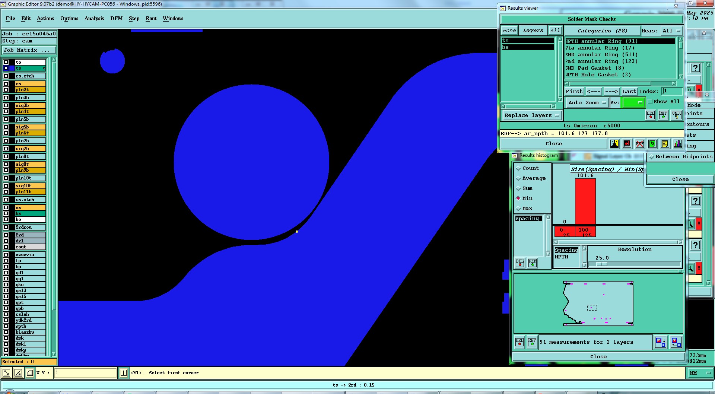
Task: Click the green '12' numbering icon
Action: tap(652, 144)
